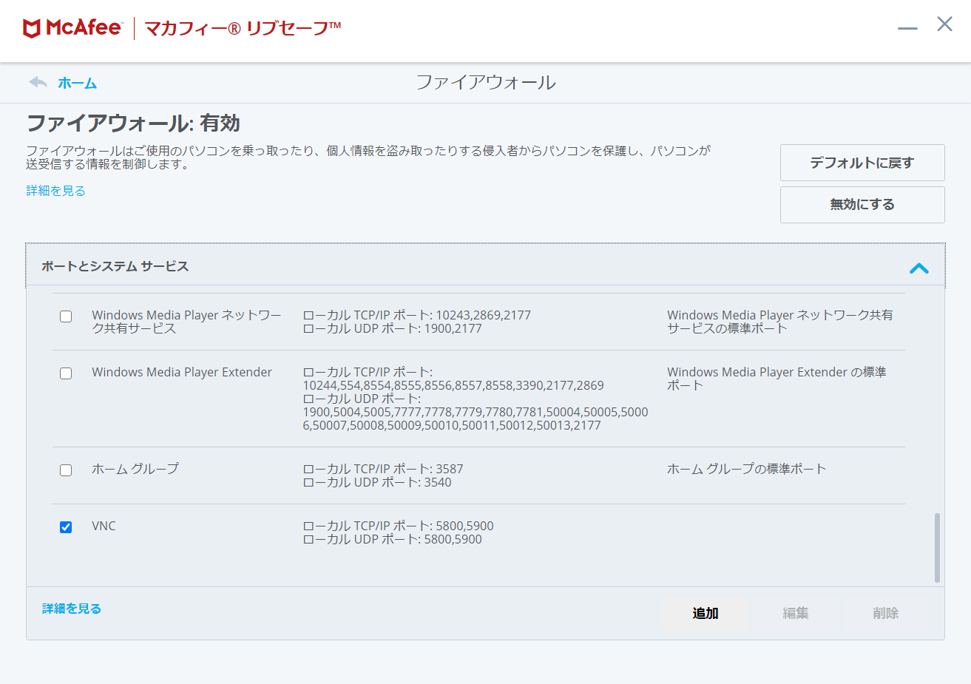The image size is (971, 684).
Task: Open 詳細を見る link at the panel bottom
Action: pos(72,609)
